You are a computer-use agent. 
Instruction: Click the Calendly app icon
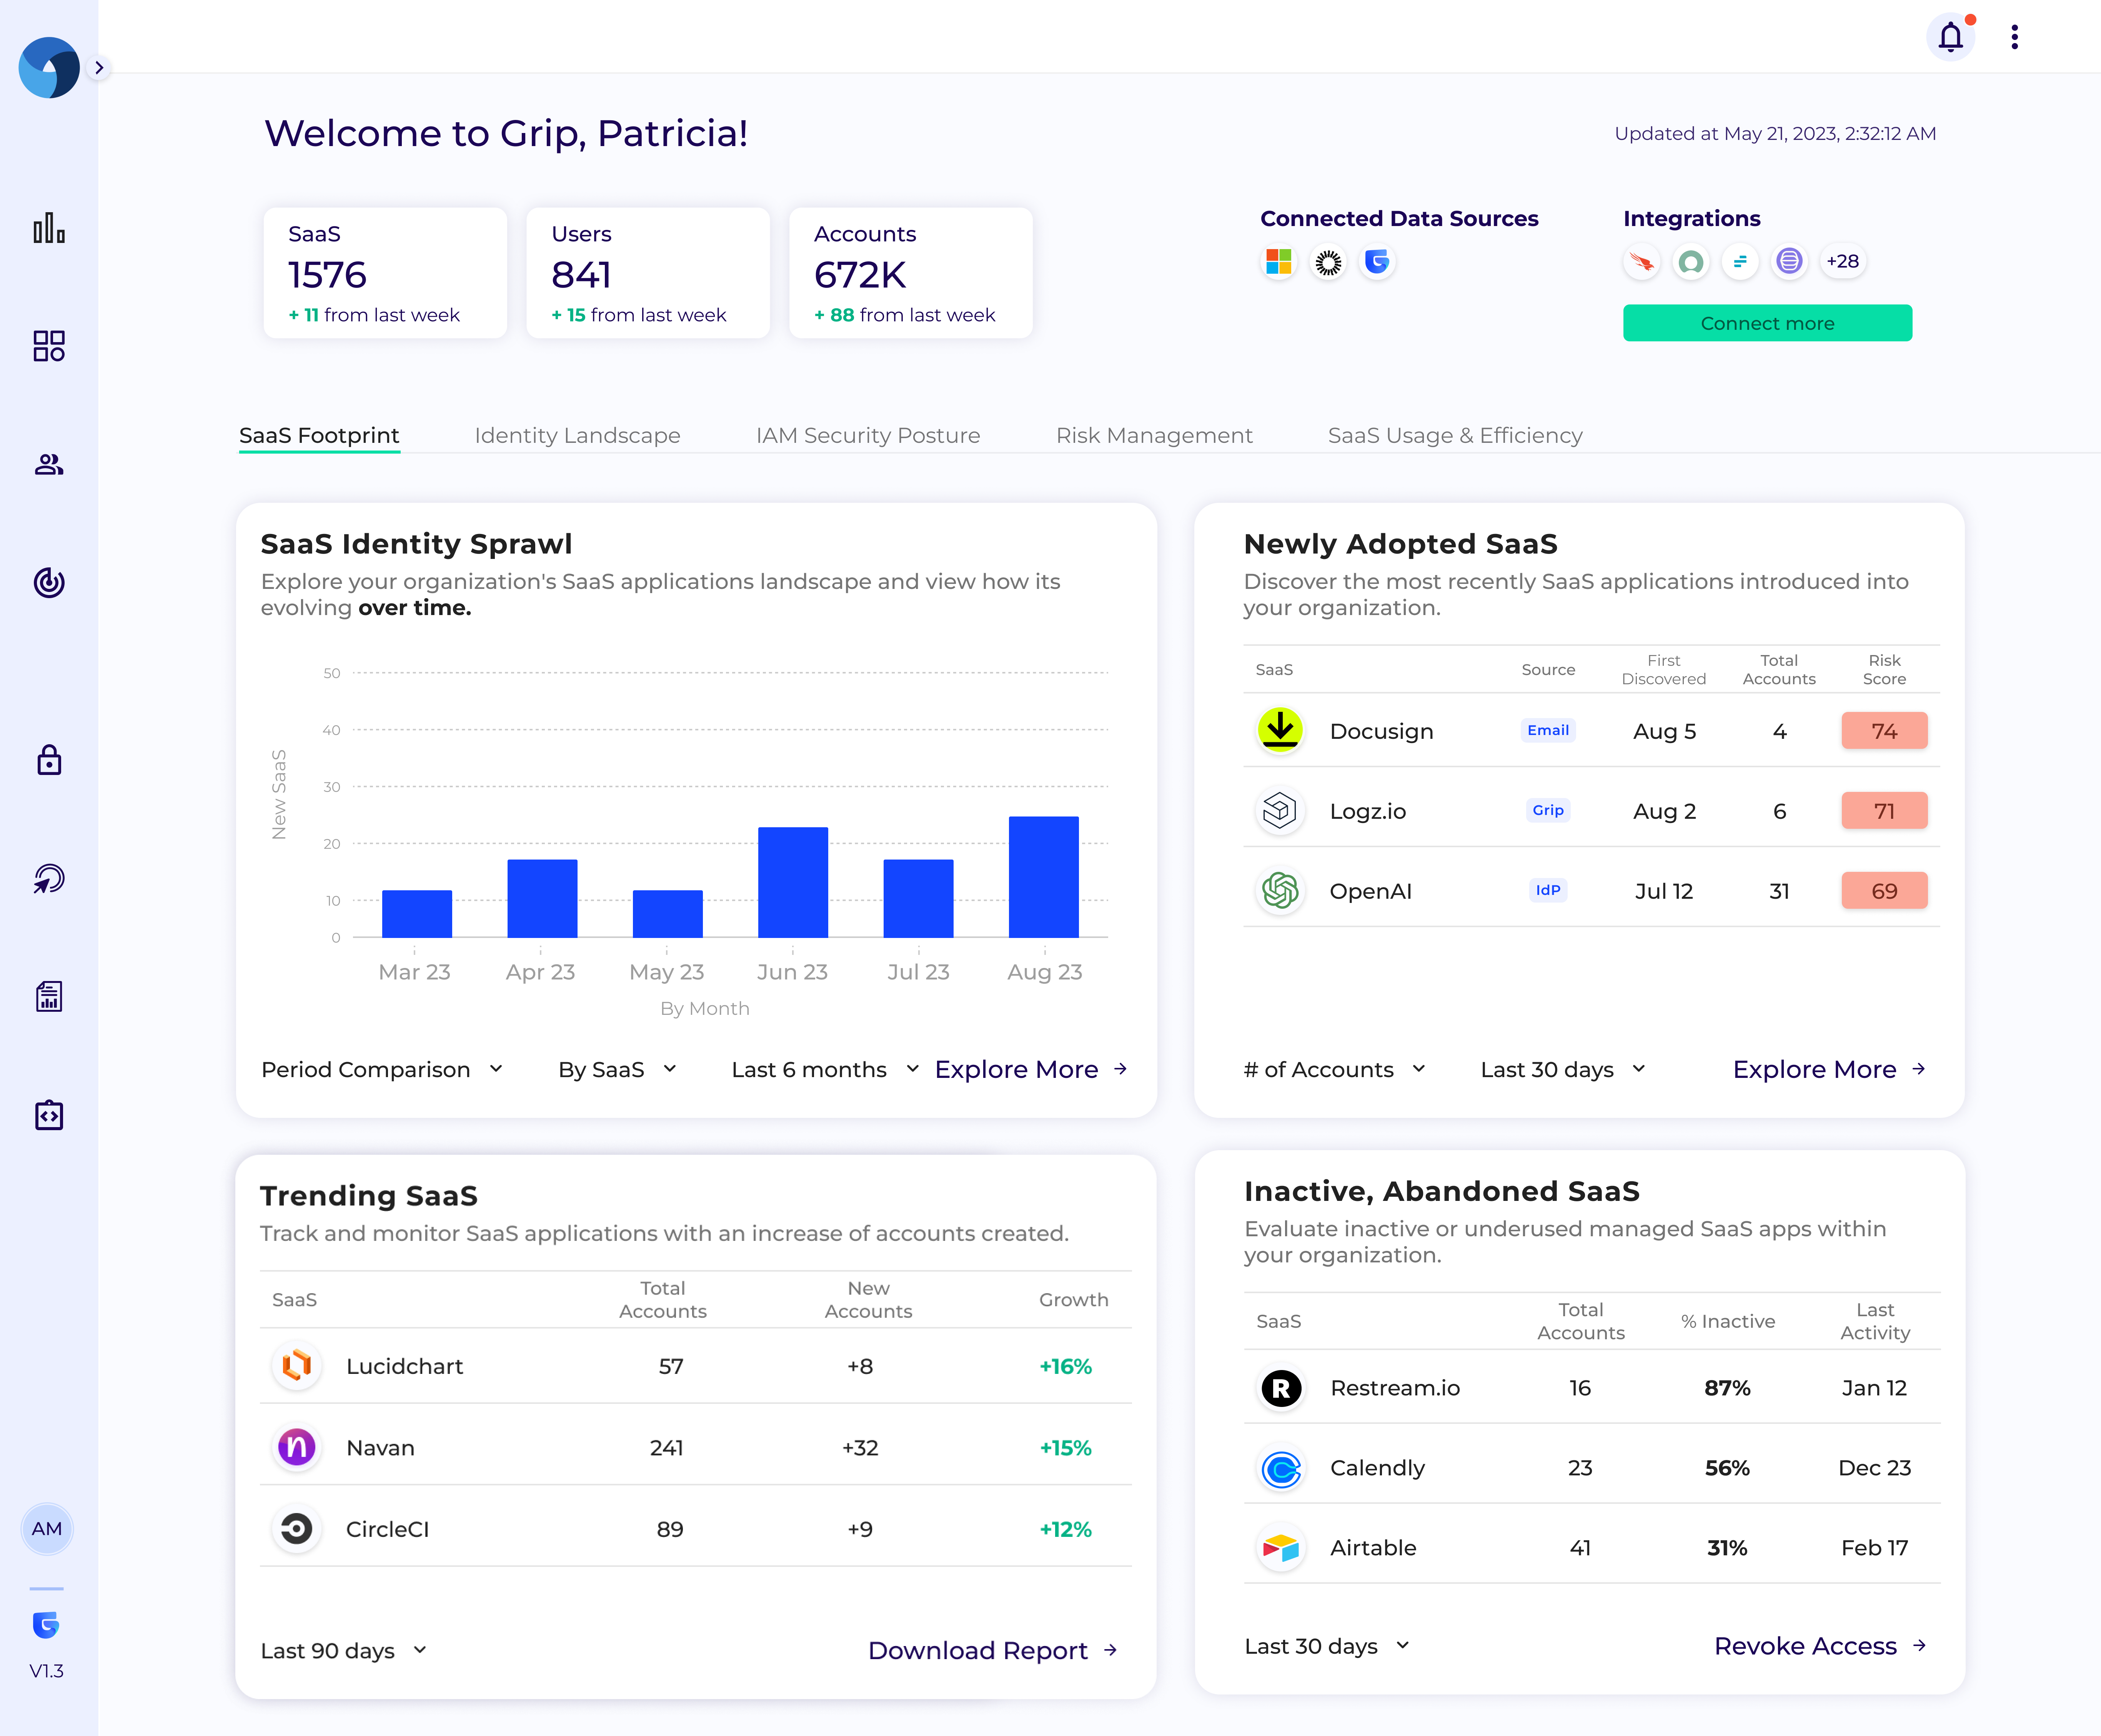1281,1468
